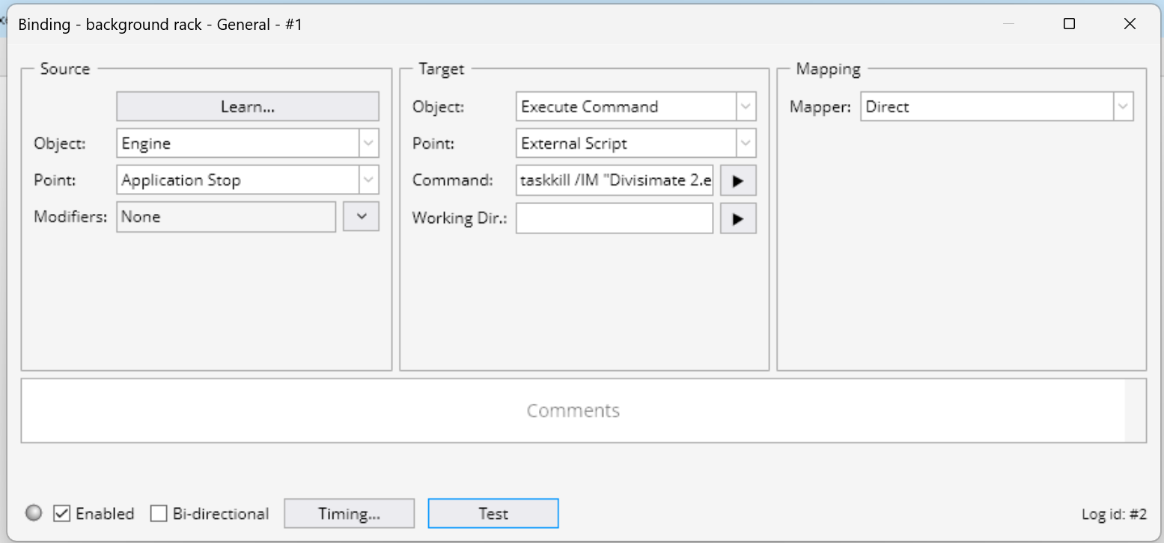The width and height of the screenshot is (1164, 543).
Task: Open the Source Point dropdown Application Stop
Action: click(x=367, y=180)
